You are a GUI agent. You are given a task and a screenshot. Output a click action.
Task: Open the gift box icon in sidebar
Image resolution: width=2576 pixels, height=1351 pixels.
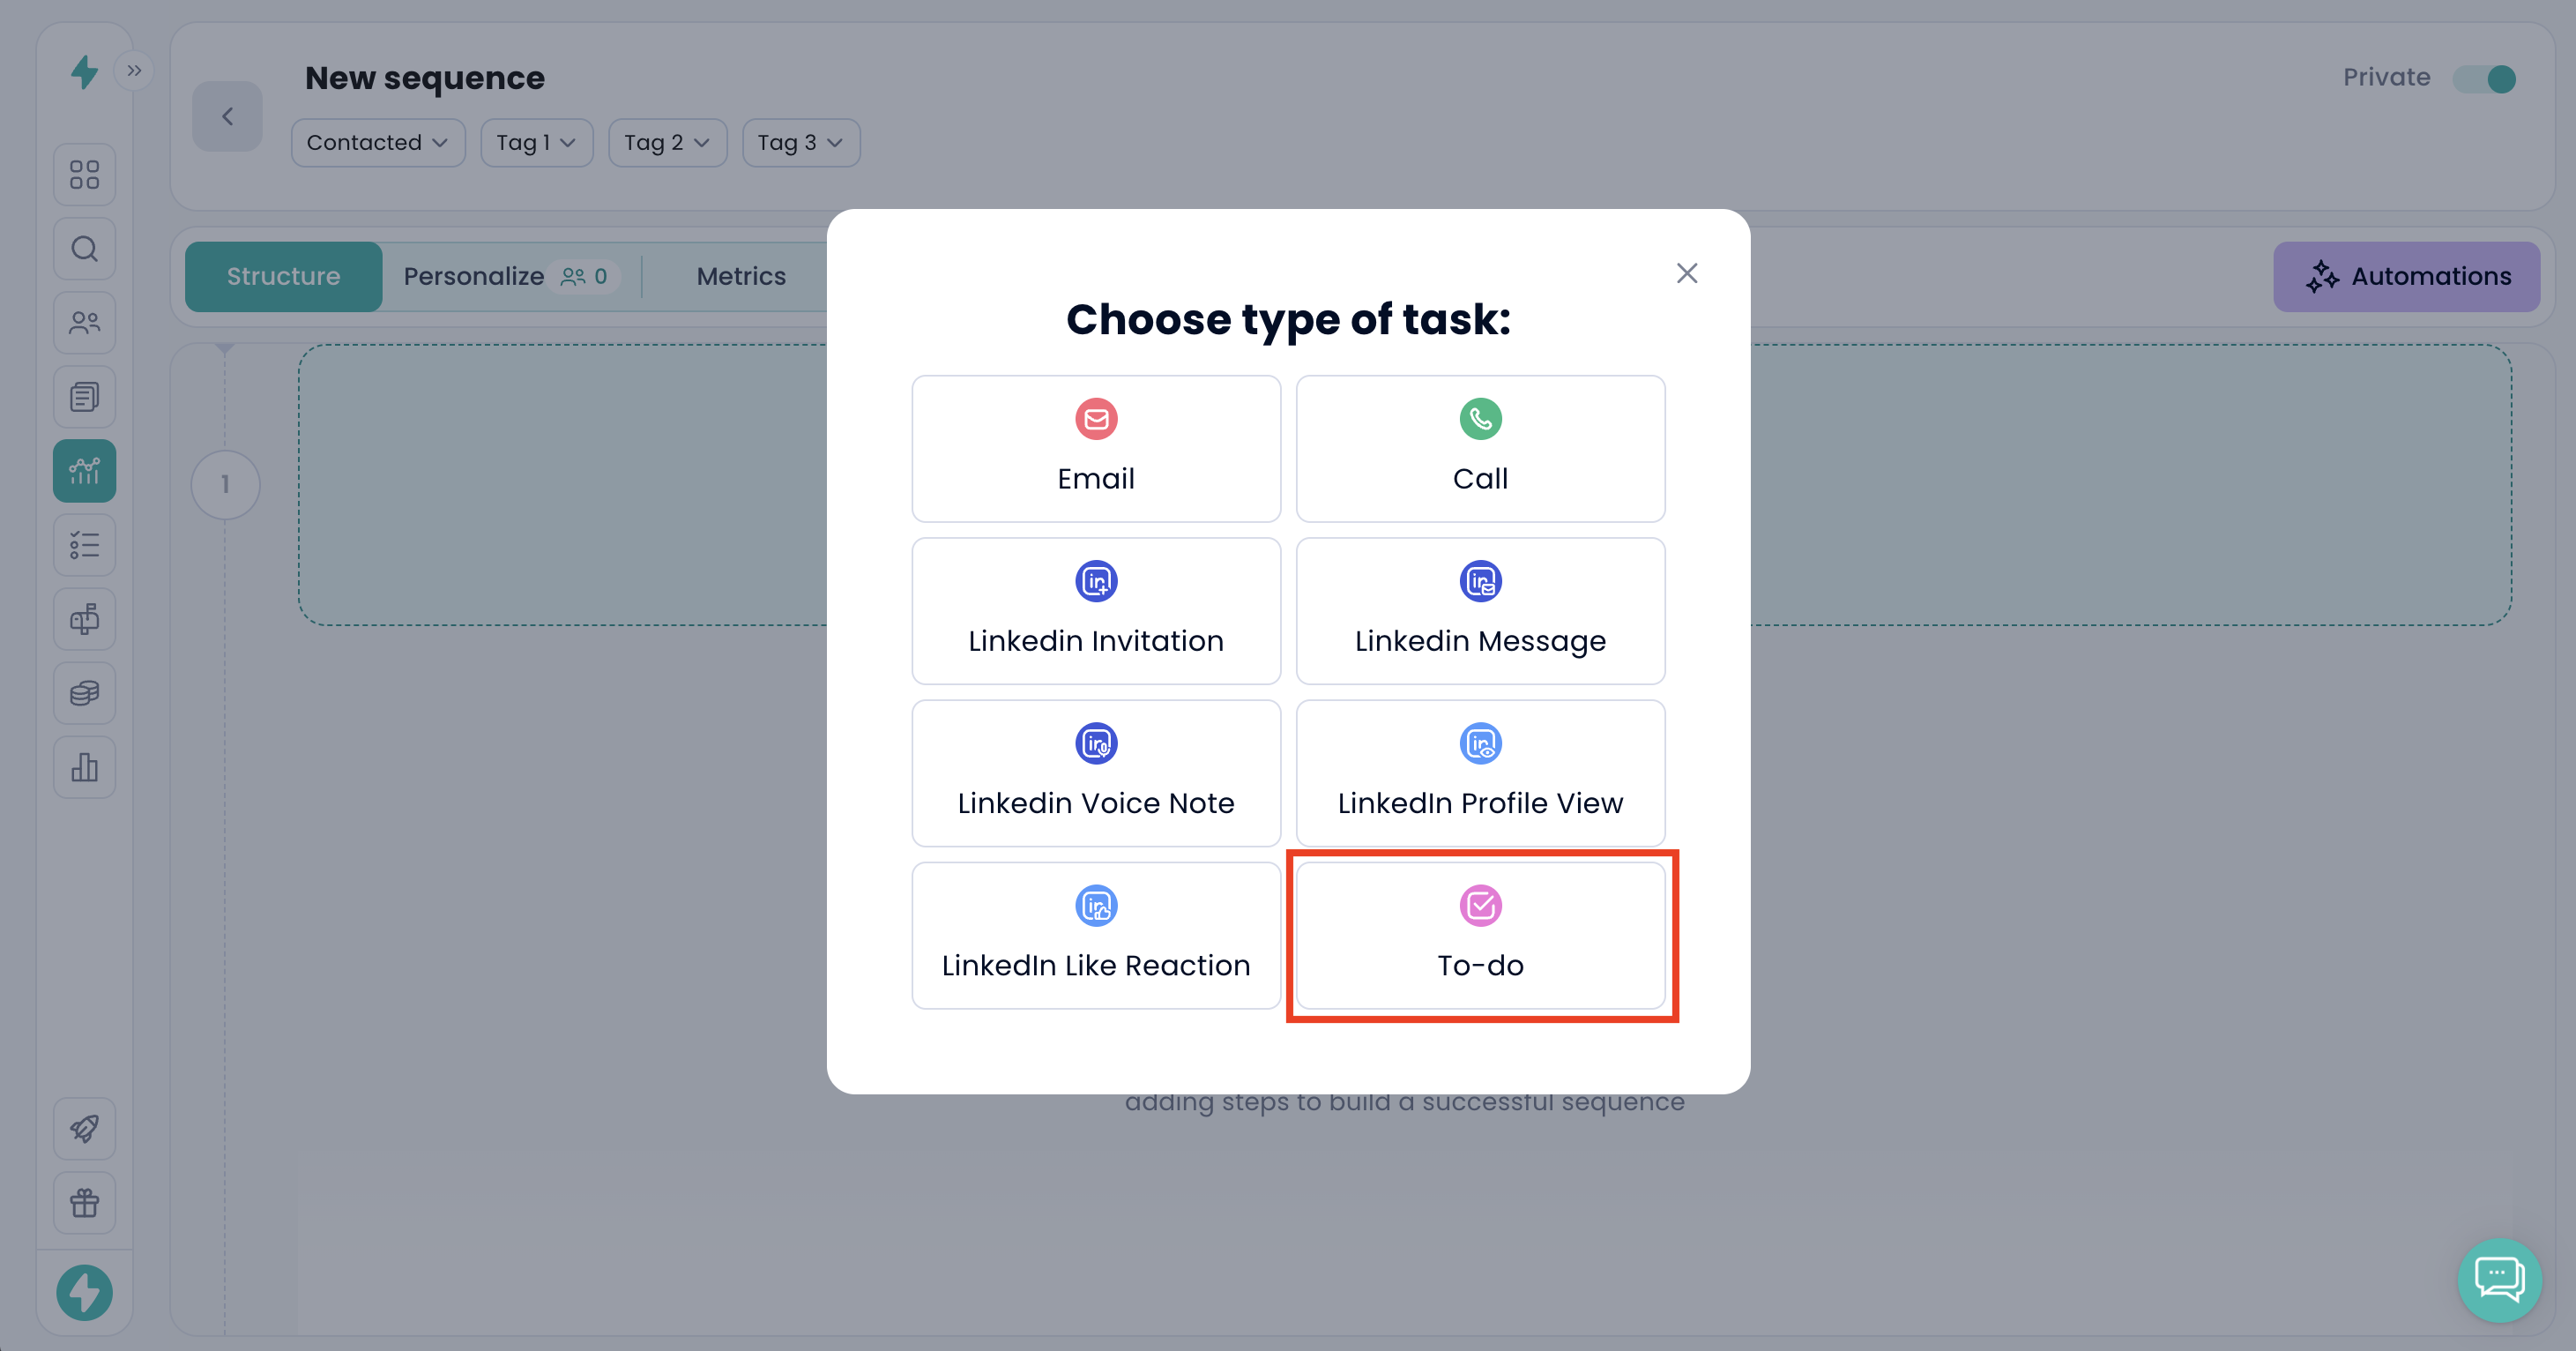tap(84, 1202)
